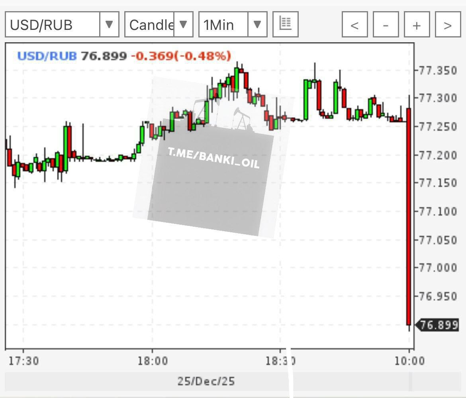Click the USD/RUB chart title label

pos(47,56)
